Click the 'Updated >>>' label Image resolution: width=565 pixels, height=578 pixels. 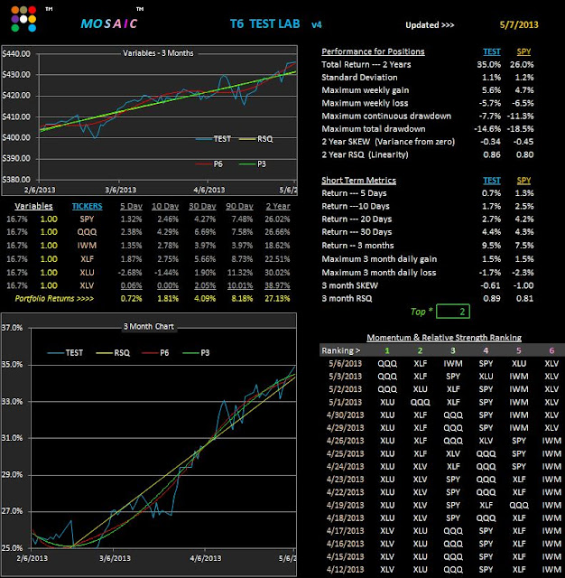[x=430, y=25]
